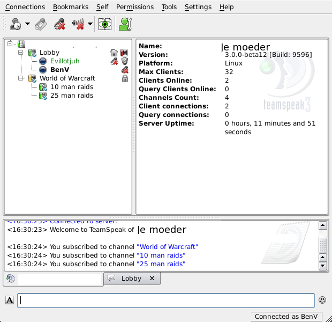
Task: Click the chat log scrollbar thumb
Action: (323, 245)
